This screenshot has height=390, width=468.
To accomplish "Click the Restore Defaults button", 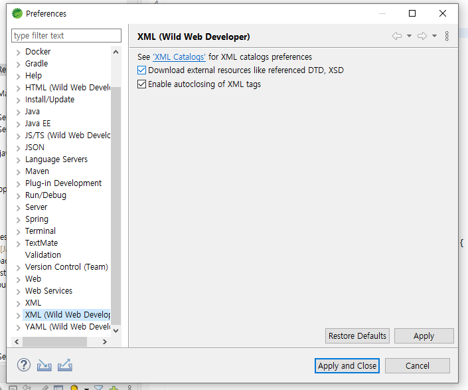I will [x=357, y=336].
